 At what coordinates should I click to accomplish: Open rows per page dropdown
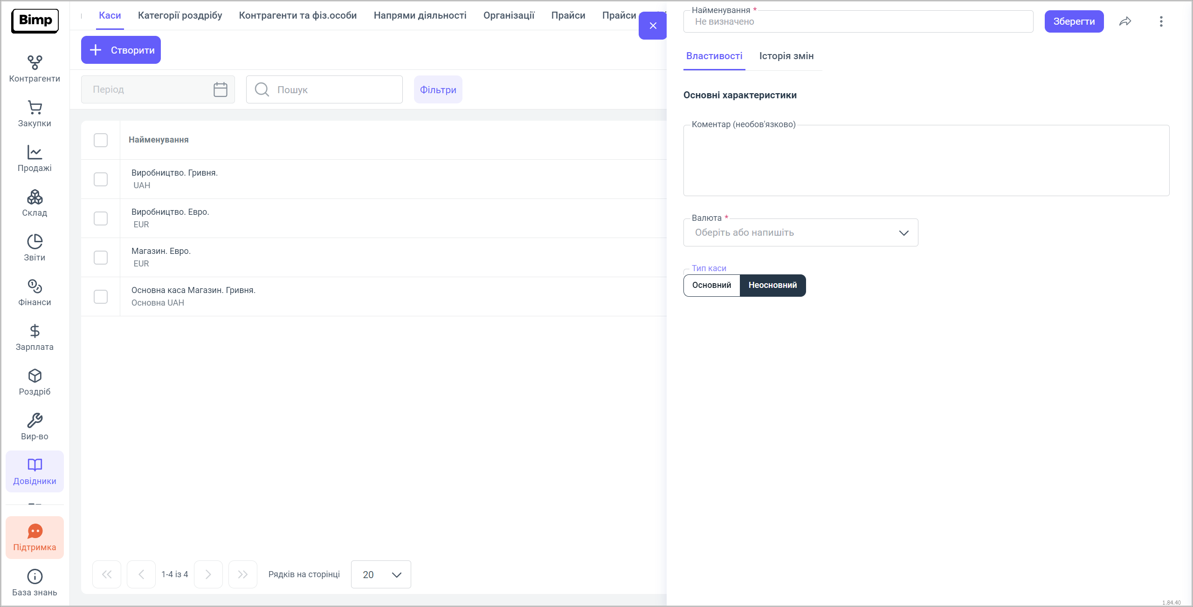(x=380, y=574)
